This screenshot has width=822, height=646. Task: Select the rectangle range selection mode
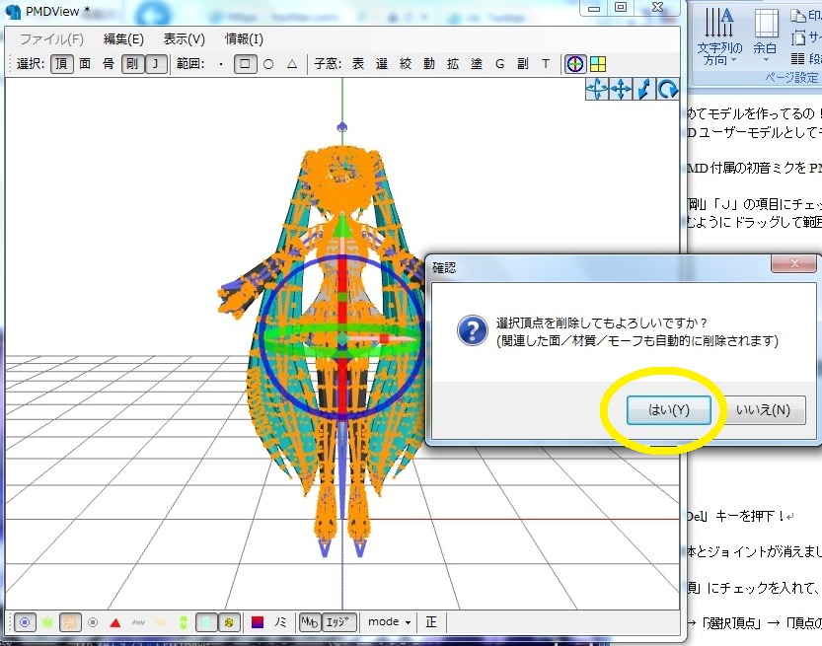click(x=245, y=64)
